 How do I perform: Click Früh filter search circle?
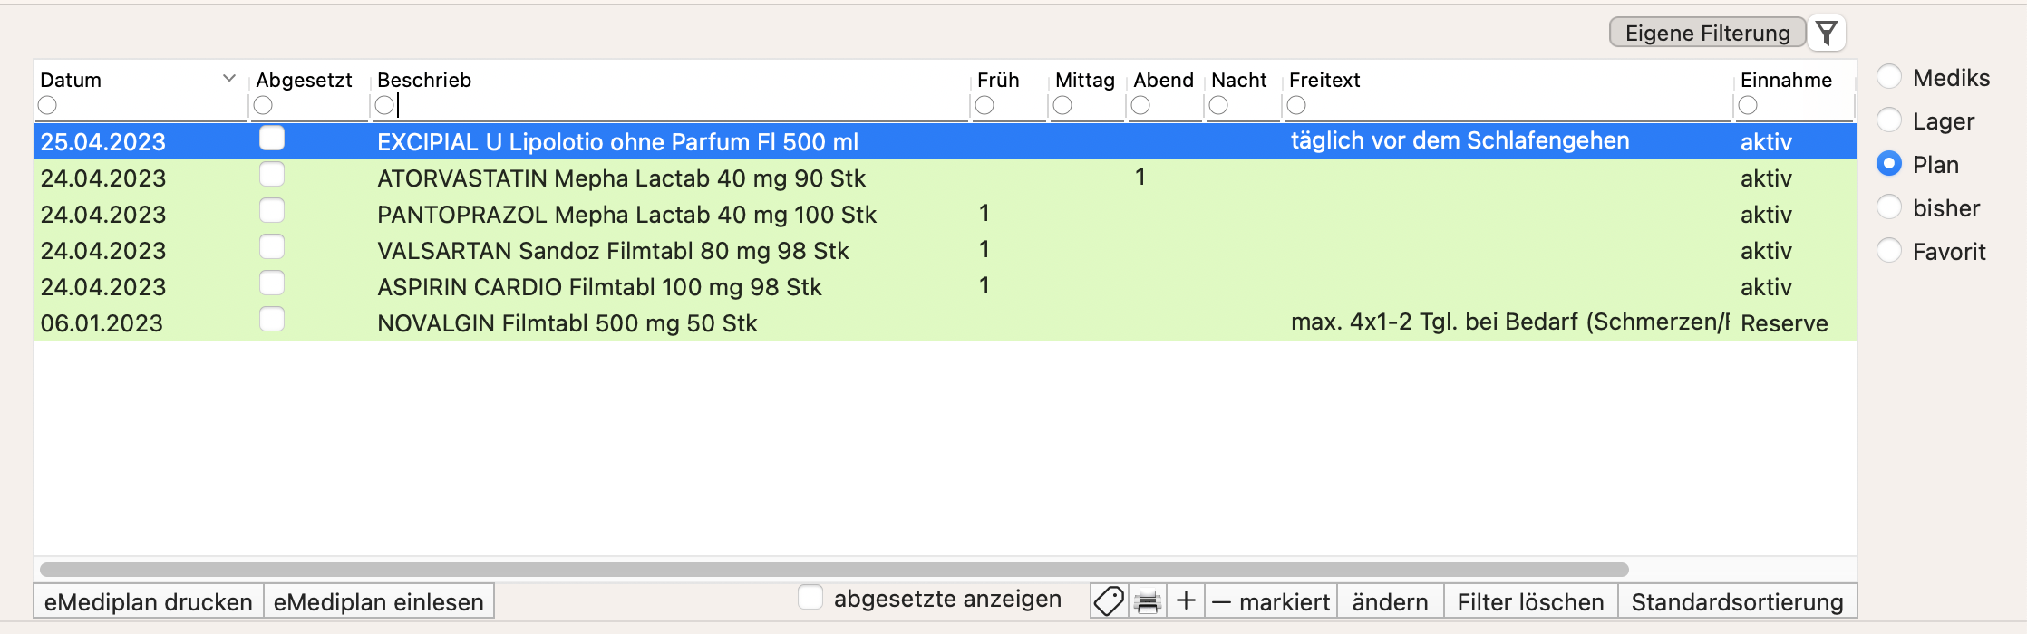pyautogui.click(x=985, y=106)
